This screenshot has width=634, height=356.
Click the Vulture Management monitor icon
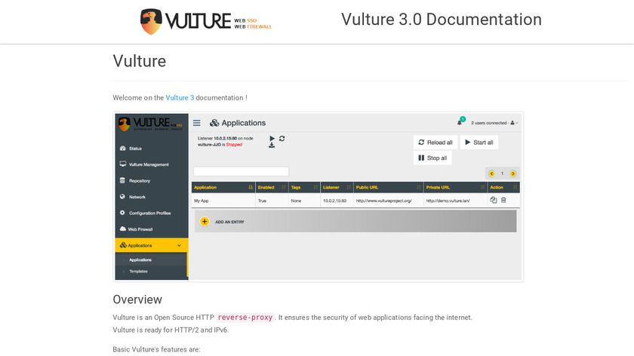click(122, 164)
